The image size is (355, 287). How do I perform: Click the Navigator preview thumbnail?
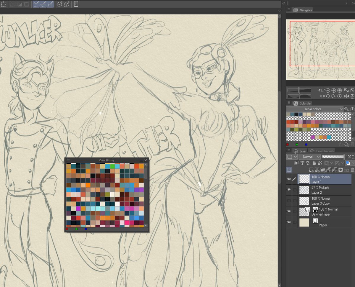pyautogui.click(x=320, y=50)
